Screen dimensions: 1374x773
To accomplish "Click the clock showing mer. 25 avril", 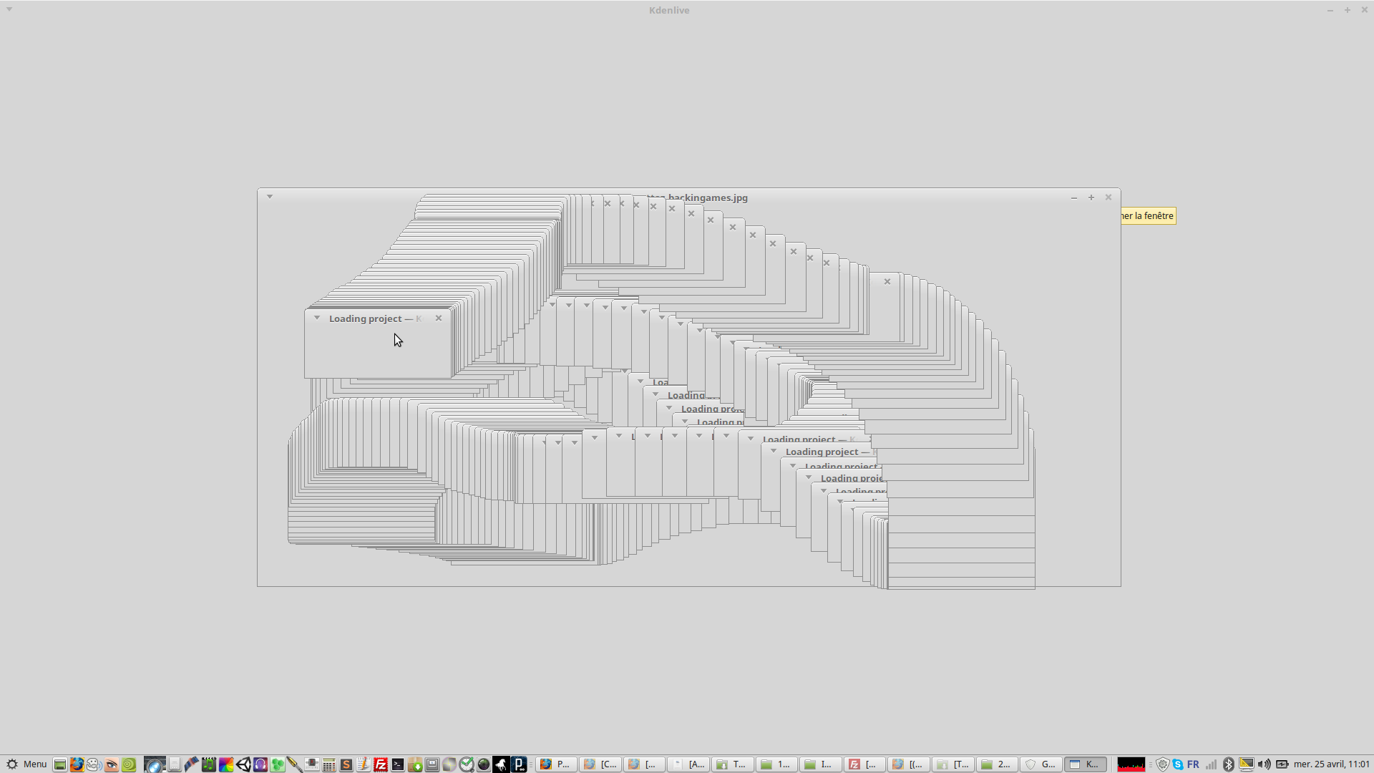I will point(1331,764).
